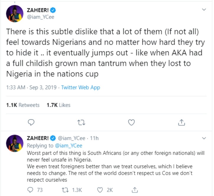Click verified badge next to ZAHEER! in main tweet
The height and width of the screenshot is (196, 214).
pyautogui.click(x=53, y=10)
